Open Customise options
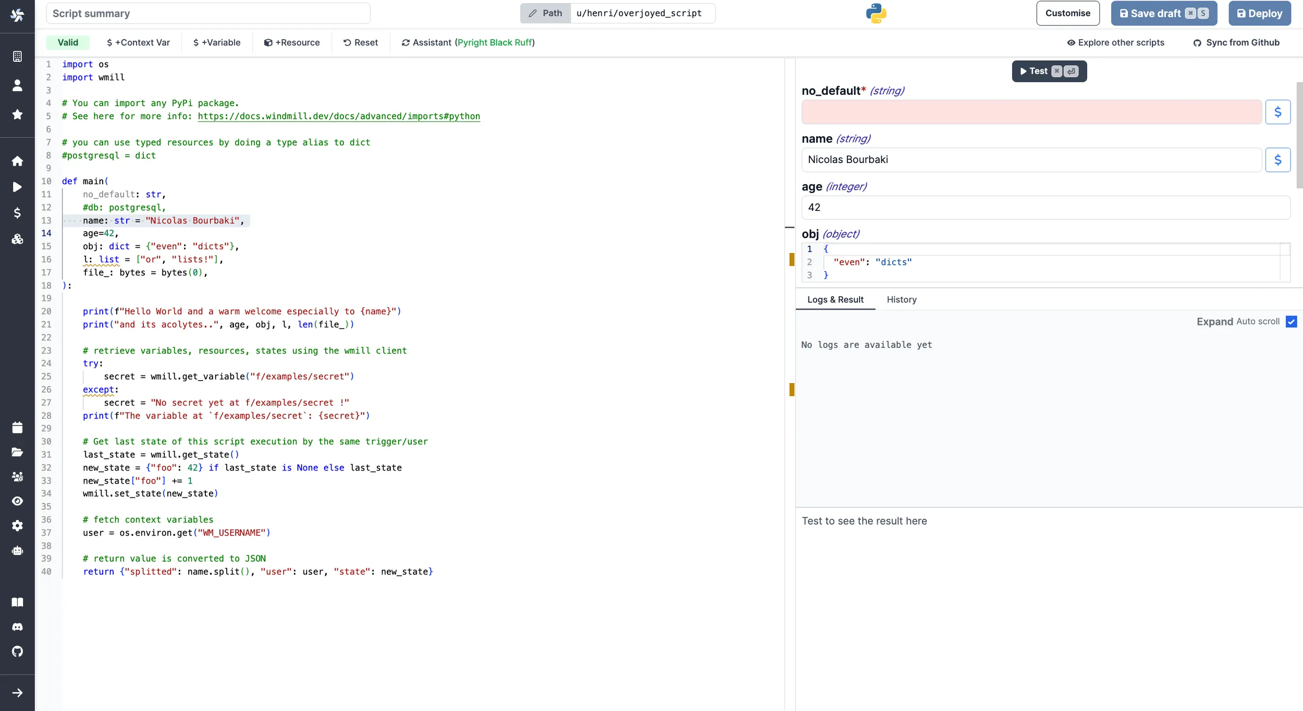 pyautogui.click(x=1068, y=13)
